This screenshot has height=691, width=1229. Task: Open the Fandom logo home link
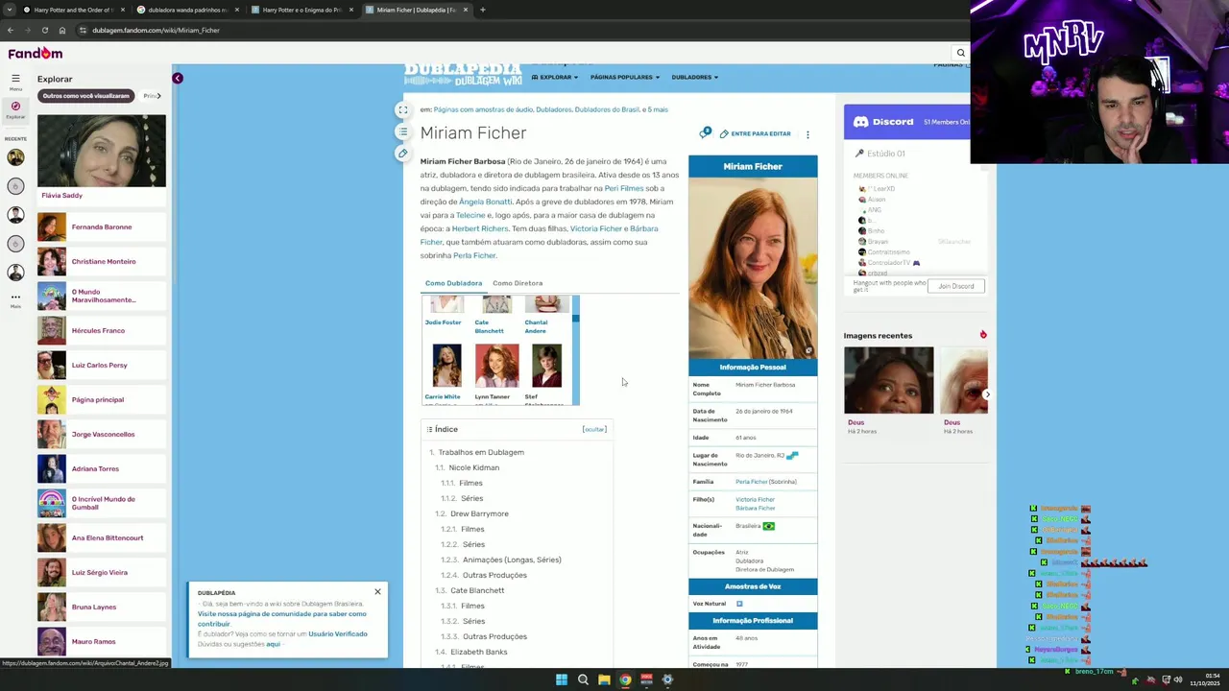coord(35,54)
